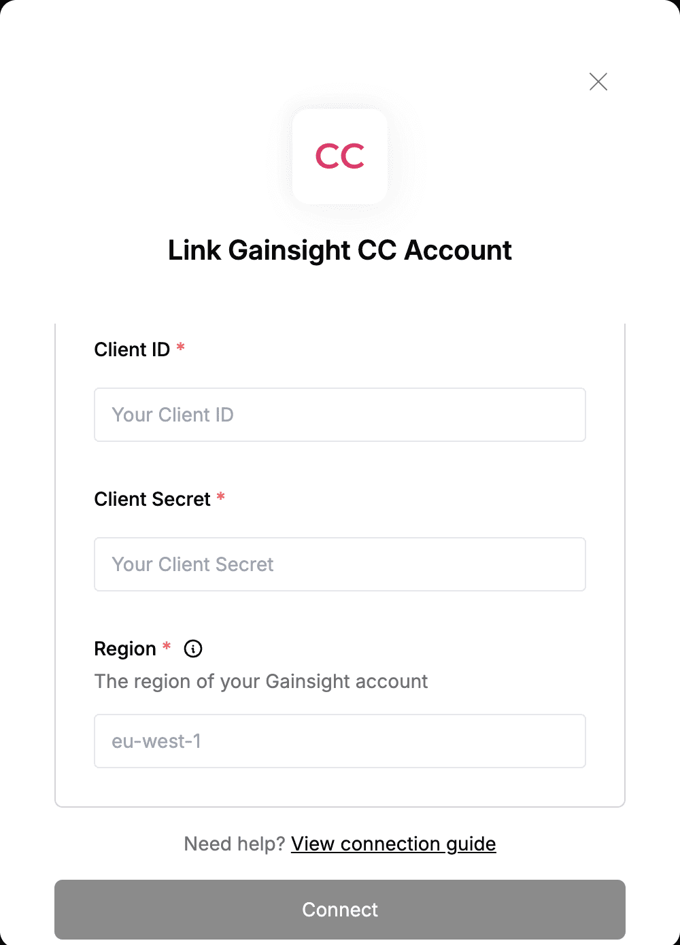Screen dimensions: 680x945
Task: Close the Link Gainsight CC Account dialog
Action: [x=598, y=82]
